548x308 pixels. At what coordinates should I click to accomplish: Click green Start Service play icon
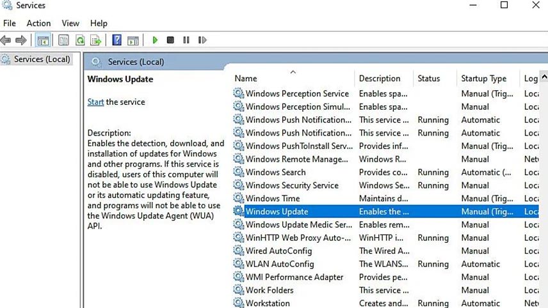click(155, 40)
